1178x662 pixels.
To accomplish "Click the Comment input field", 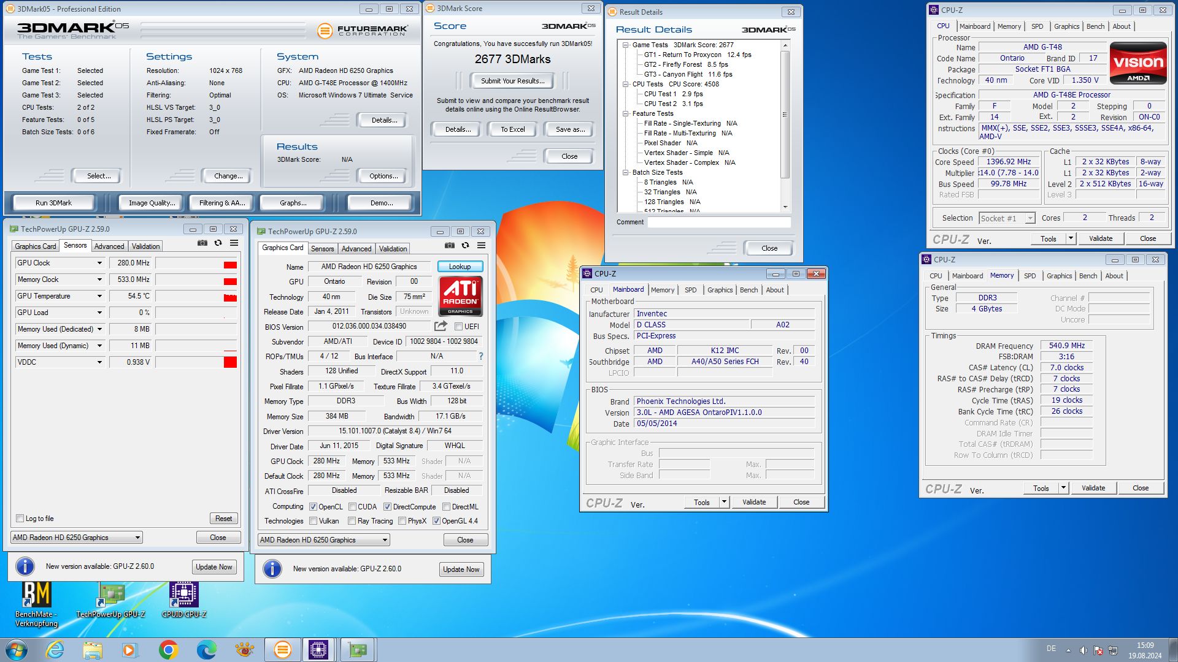I will pos(719,223).
